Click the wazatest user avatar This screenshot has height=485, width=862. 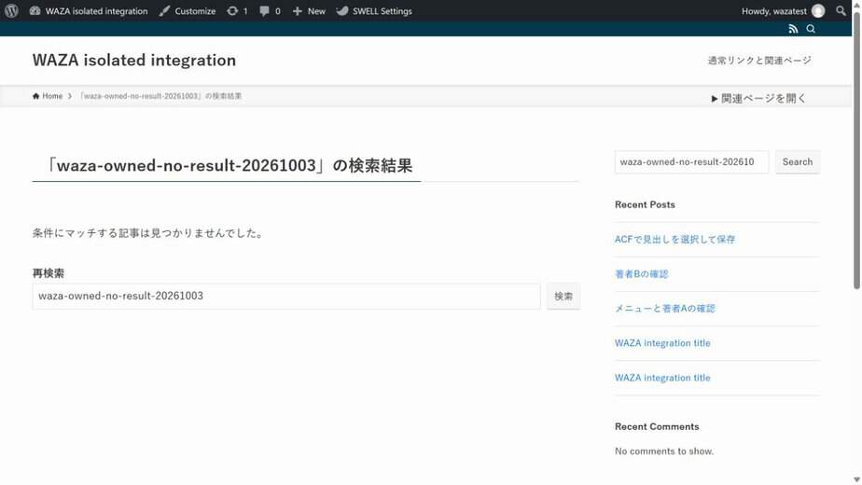click(818, 11)
